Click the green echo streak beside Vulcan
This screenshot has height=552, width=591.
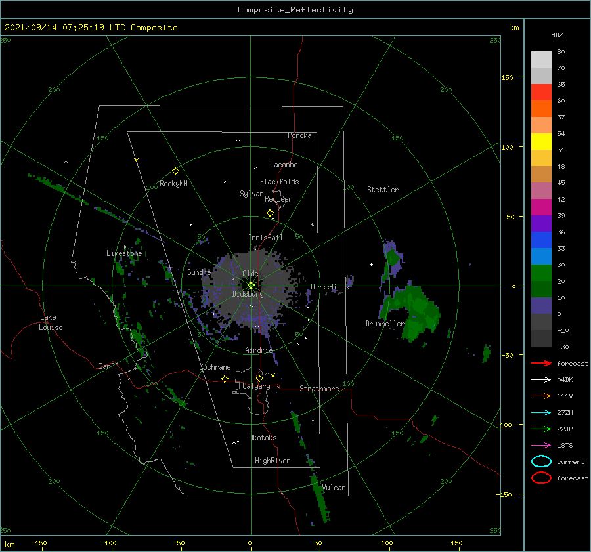pyautogui.click(x=320, y=498)
